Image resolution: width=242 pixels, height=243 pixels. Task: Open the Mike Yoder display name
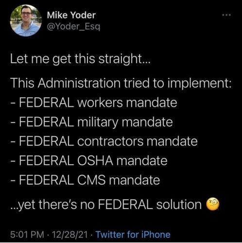[71, 15]
